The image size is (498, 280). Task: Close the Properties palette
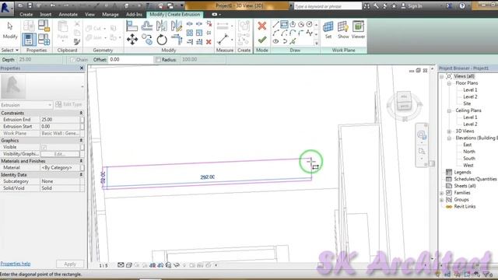(x=82, y=68)
